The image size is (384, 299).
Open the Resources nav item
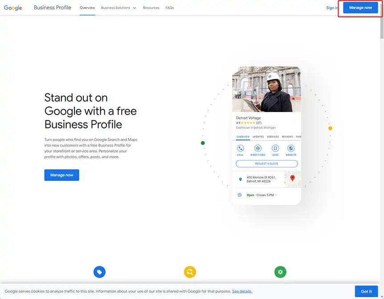(x=151, y=8)
